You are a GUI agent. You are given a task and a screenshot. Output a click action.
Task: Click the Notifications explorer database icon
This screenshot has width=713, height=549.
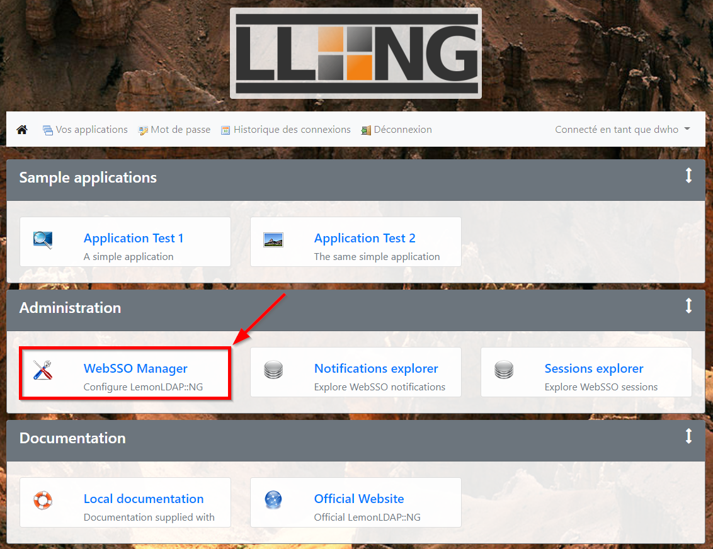coord(273,370)
